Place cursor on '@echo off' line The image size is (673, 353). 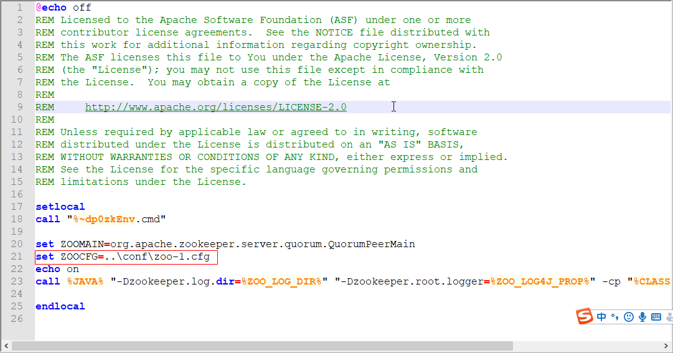[x=64, y=7]
